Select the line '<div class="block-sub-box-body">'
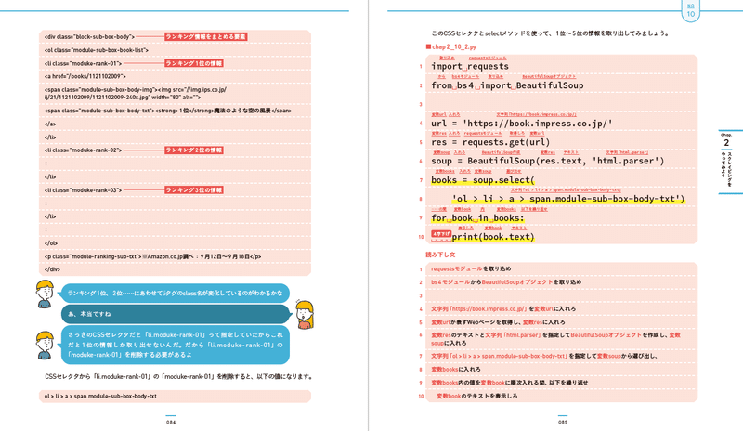Screen dimensions: 743x431 (89, 36)
